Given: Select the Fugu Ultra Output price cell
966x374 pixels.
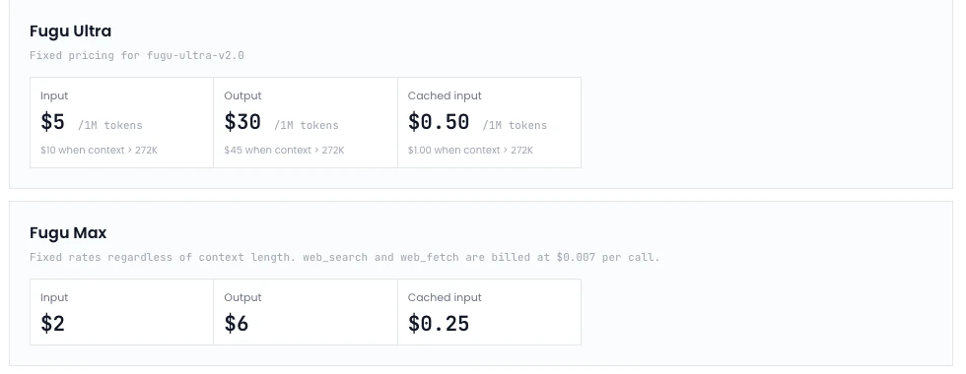Looking at the screenshot, I should tap(306, 122).
